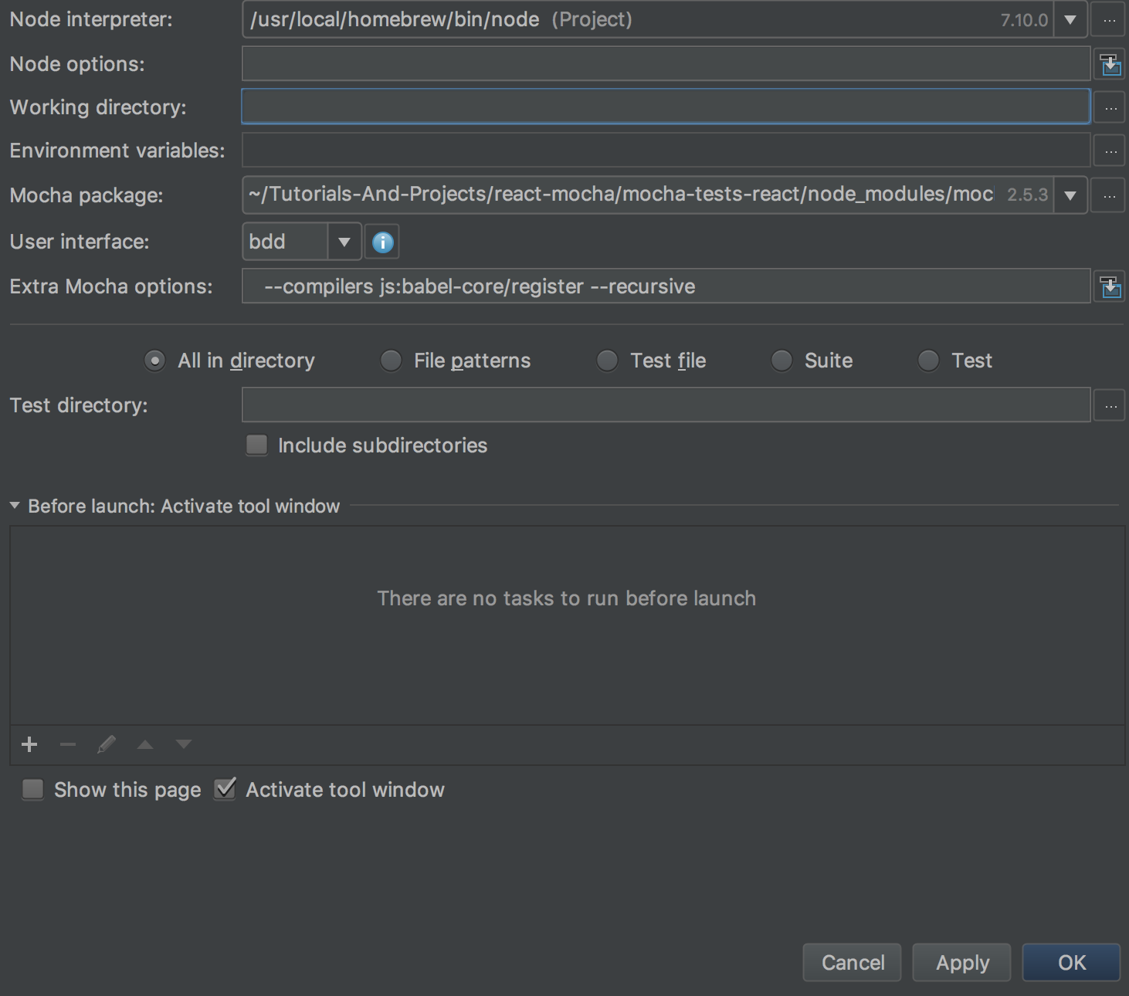
Task: Open Node interpreter dropdown arrow
Action: [x=1070, y=20]
